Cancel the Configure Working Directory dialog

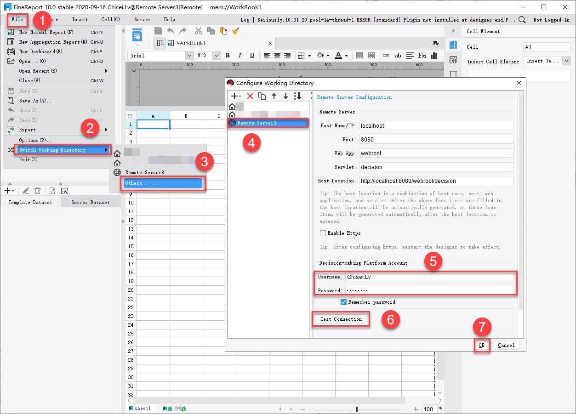coord(506,345)
